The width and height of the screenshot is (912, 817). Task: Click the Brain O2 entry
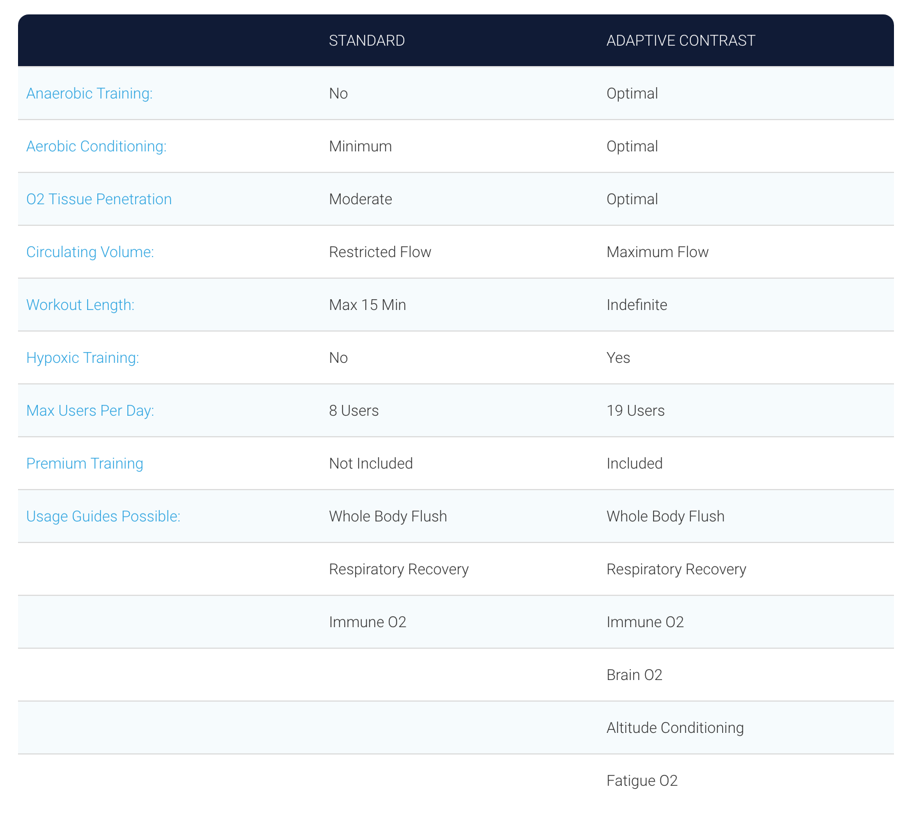click(x=634, y=675)
